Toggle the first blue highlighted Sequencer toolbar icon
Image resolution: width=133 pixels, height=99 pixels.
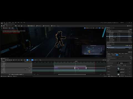(27, 60)
